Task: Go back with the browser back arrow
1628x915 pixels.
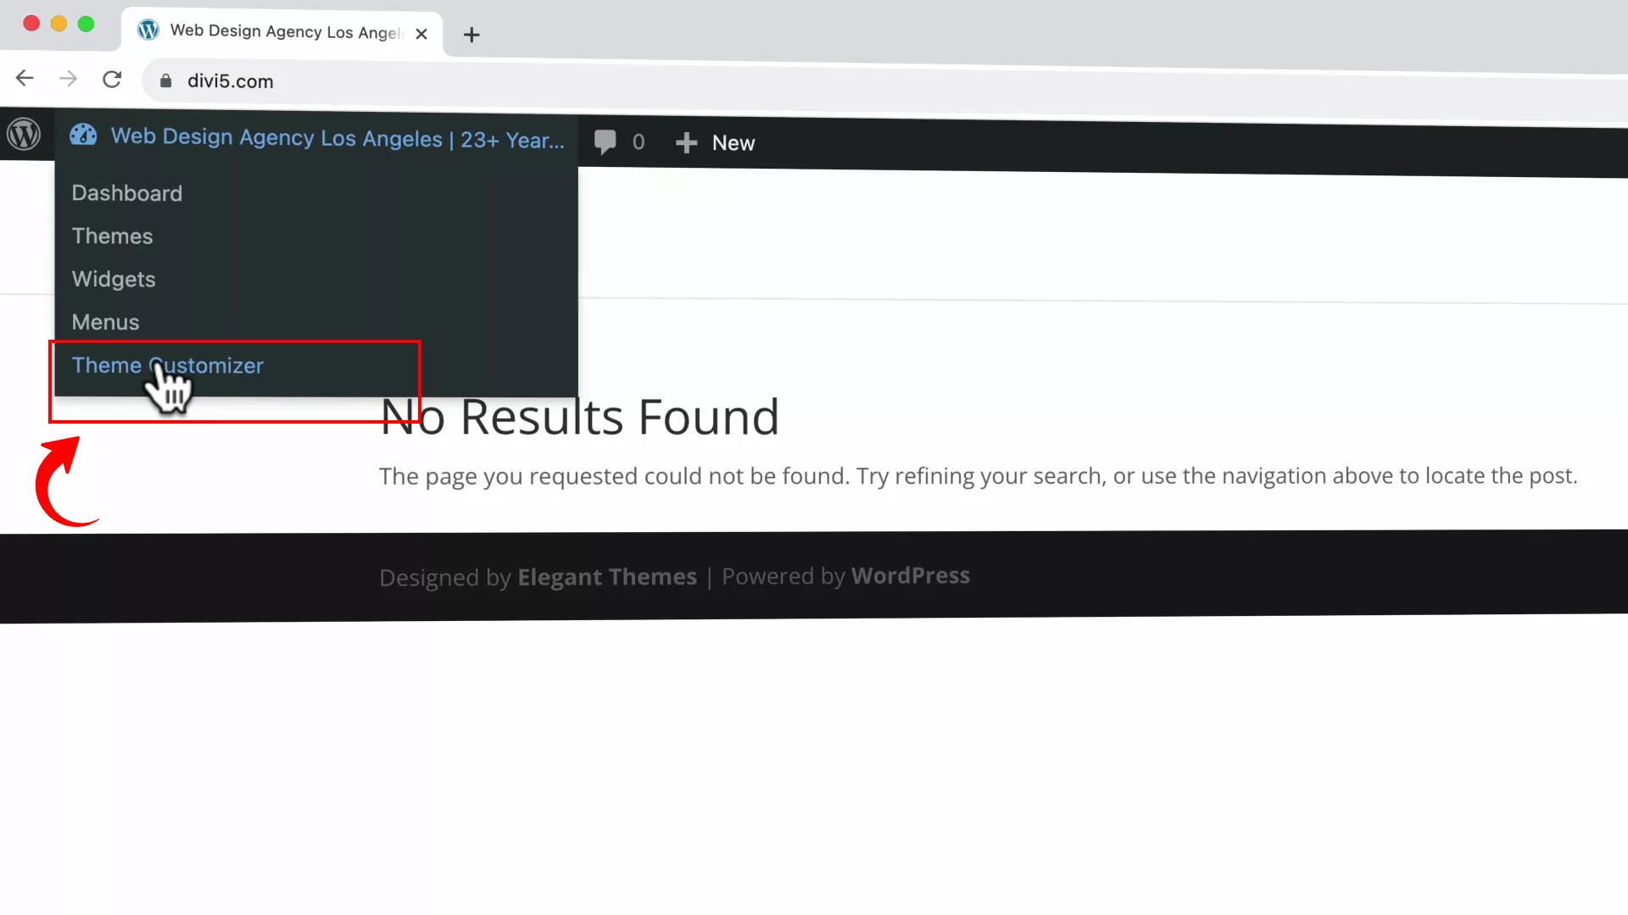Action: (25, 79)
